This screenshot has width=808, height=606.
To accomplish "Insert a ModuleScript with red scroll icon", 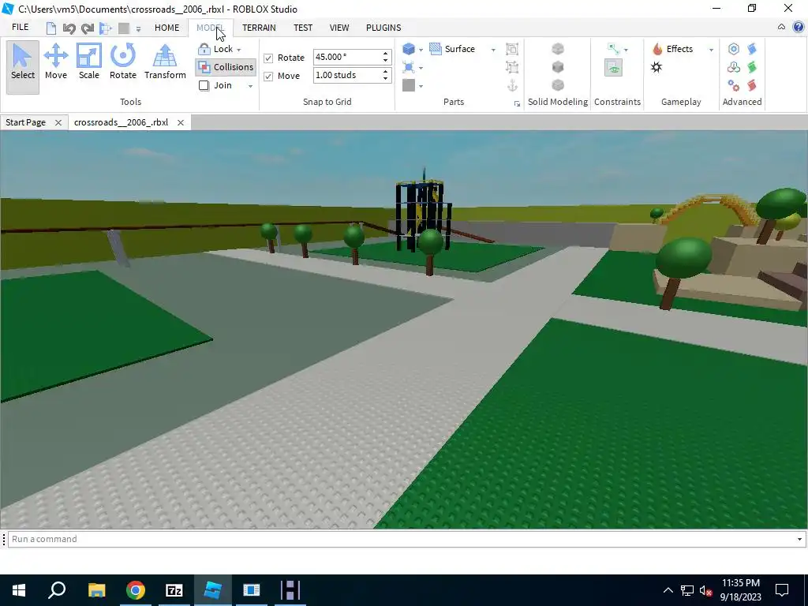I will point(752,85).
